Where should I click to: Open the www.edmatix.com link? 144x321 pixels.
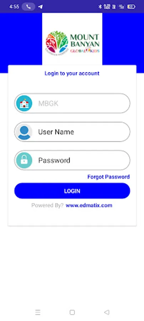click(89, 205)
